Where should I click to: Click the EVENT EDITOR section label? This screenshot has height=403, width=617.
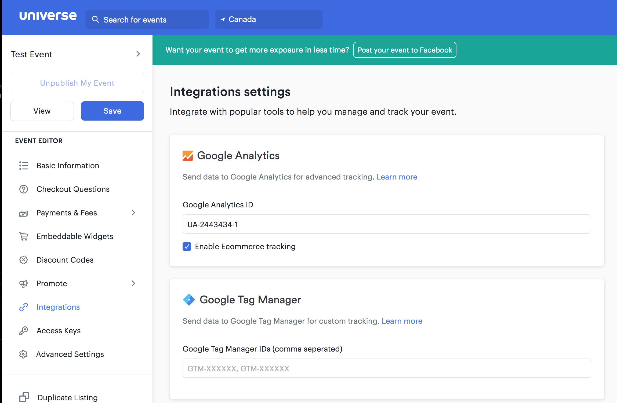click(39, 141)
